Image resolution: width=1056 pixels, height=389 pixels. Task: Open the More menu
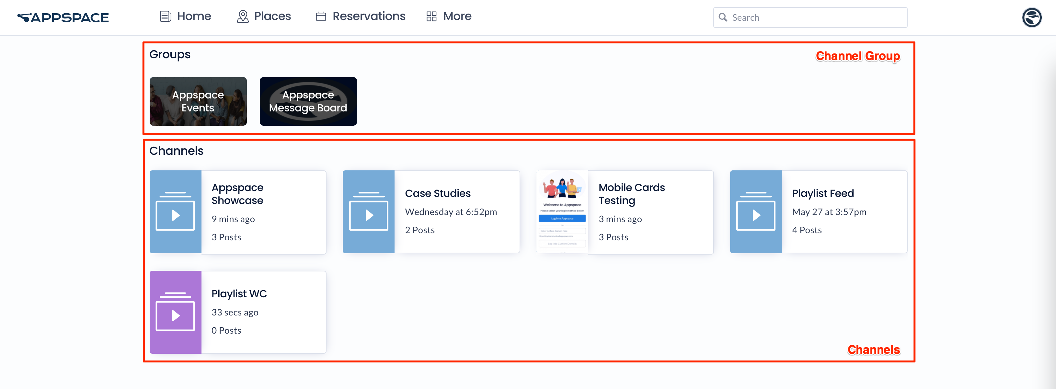pos(449,17)
